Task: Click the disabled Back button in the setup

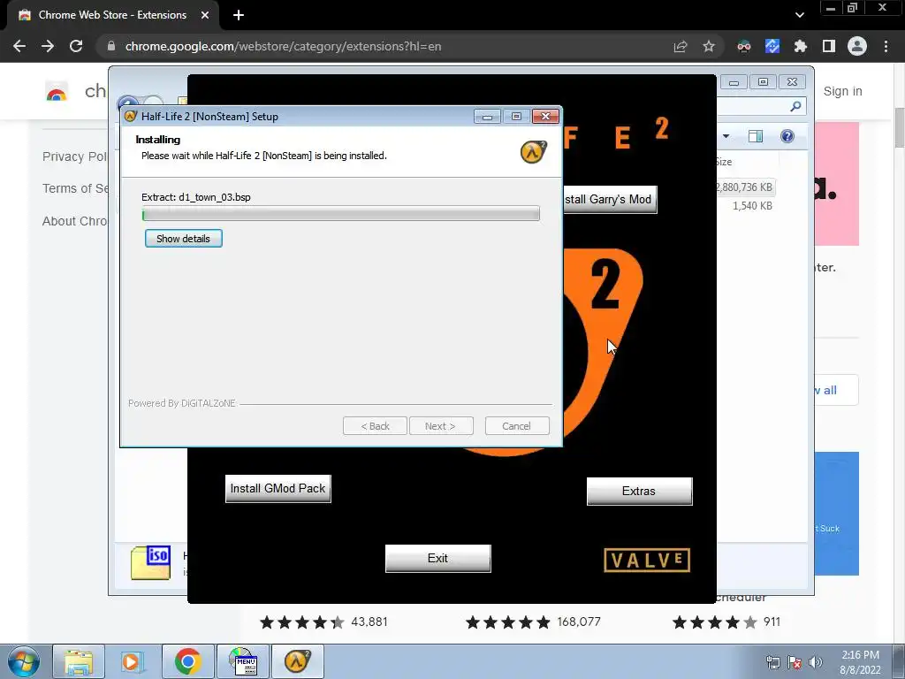Action: pyautogui.click(x=375, y=426)
